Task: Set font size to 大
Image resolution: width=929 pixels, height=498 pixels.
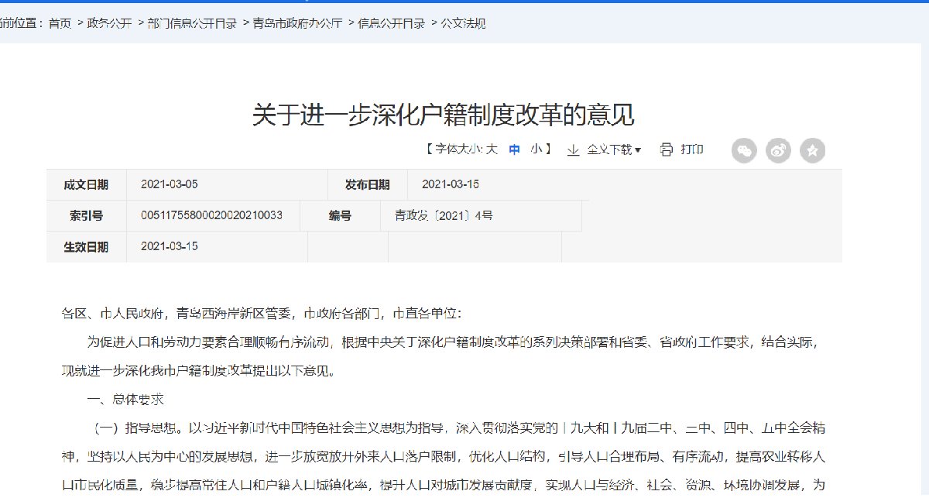Action: pos(492,149)
